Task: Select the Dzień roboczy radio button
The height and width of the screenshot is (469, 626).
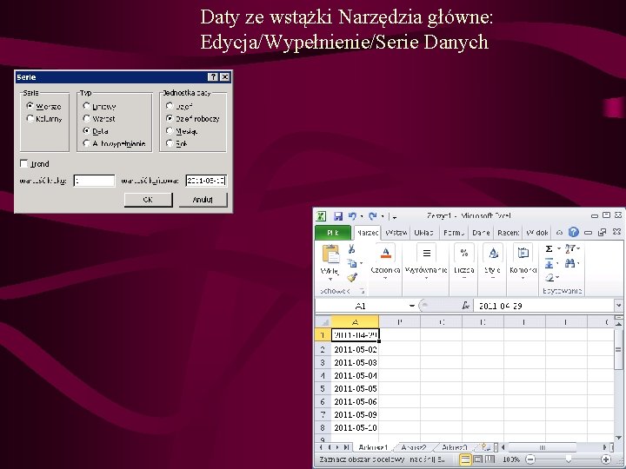Action: point(170,118)
